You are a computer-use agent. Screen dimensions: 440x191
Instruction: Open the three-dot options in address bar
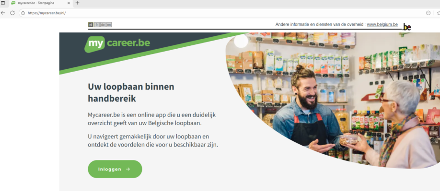click(428, 13)
